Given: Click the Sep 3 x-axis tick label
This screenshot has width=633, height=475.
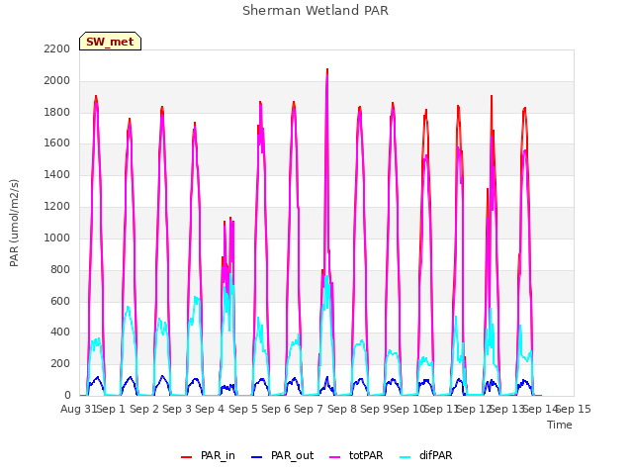Looking at the screenshot, I should point(178,409).
